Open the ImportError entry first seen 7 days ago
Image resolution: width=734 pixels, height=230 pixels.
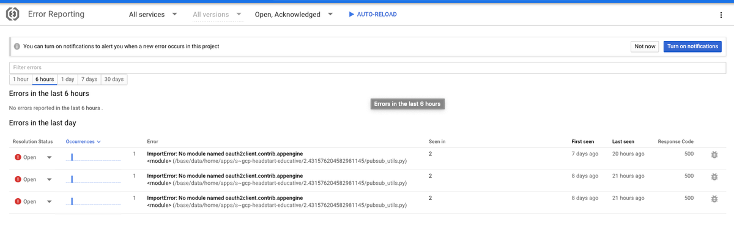[225, 154]
